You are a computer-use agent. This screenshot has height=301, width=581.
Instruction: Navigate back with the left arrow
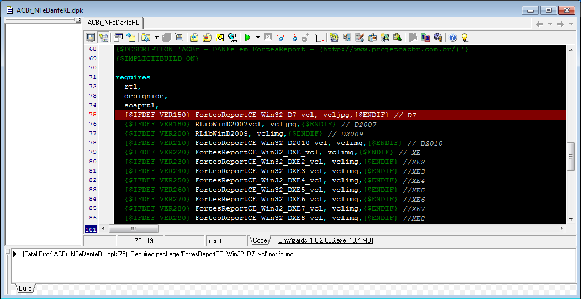pyautogui.click(x=540, y=24)
